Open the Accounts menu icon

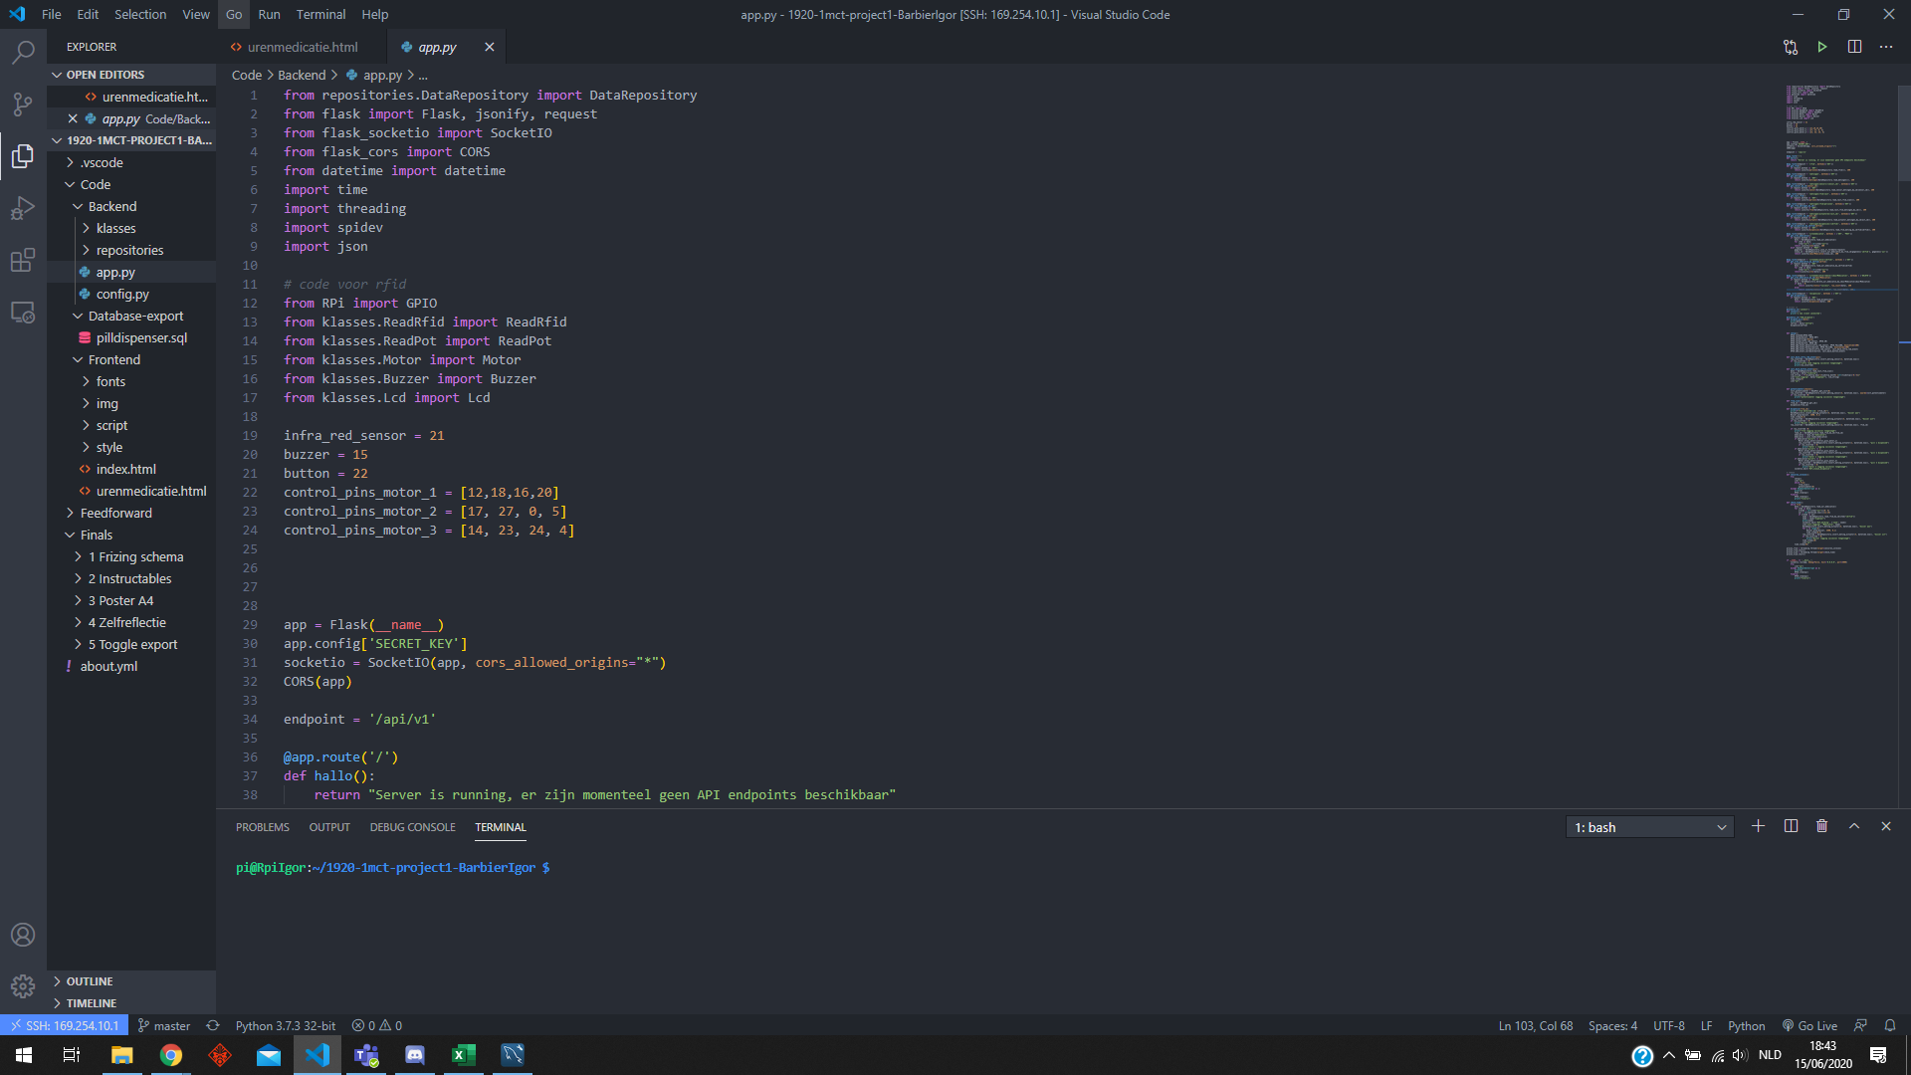(x=23, y=935)
